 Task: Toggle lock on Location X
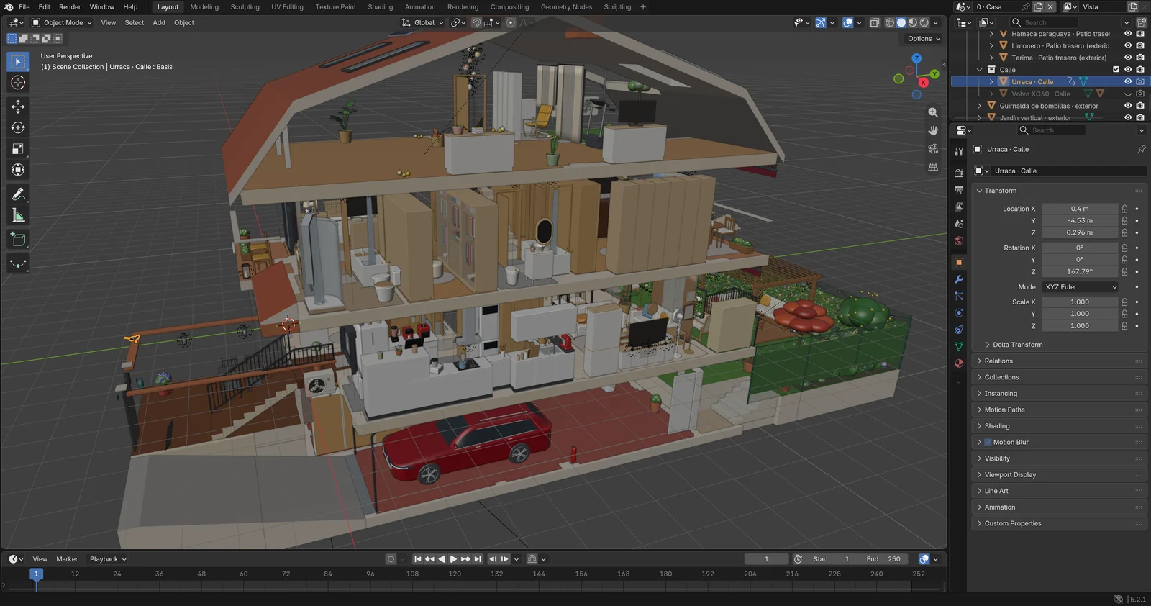coord(1124,209)
